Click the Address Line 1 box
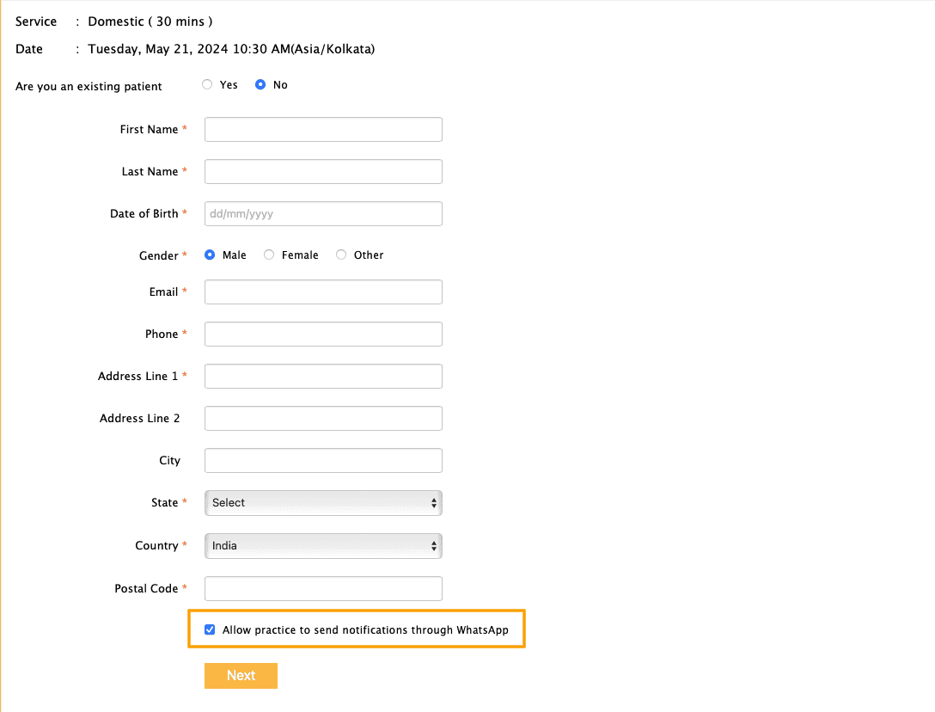 coord(323,377)
